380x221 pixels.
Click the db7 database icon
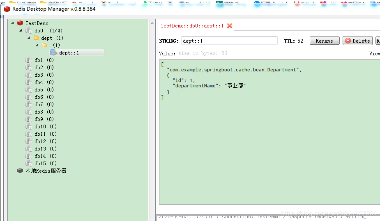29,105
